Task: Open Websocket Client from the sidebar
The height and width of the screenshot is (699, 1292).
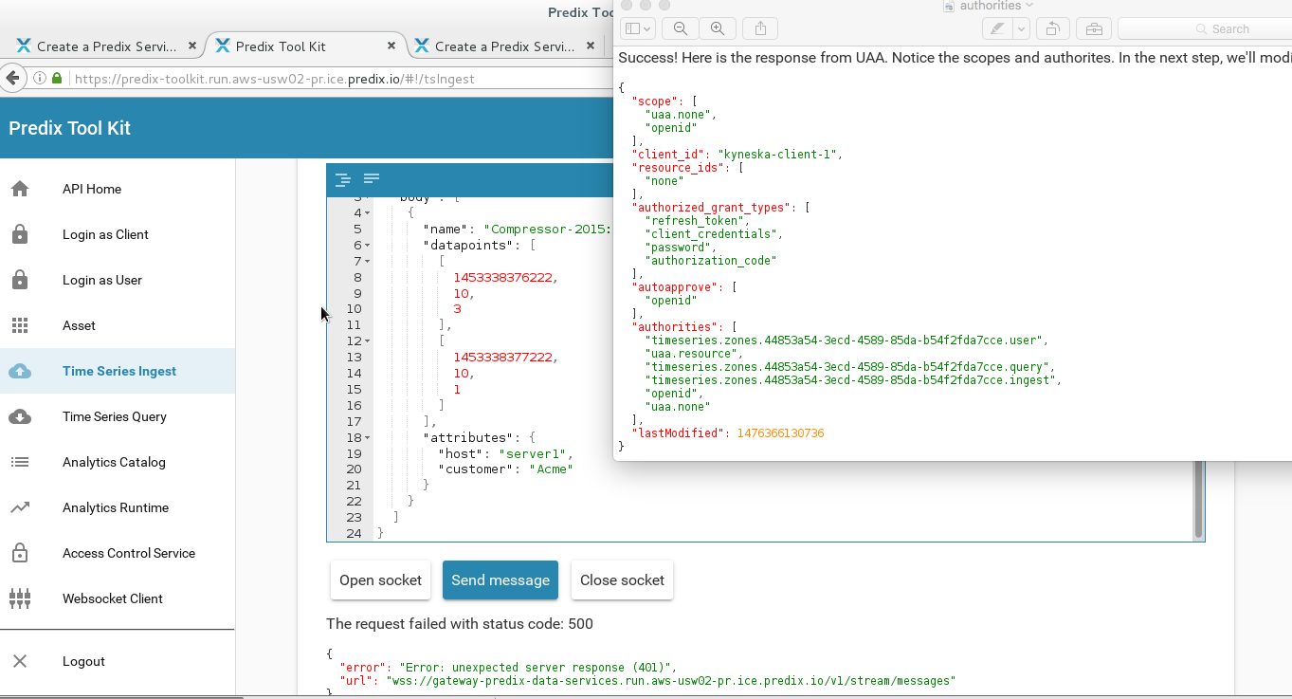Action: pyautogui.click(x=118, y=598)
